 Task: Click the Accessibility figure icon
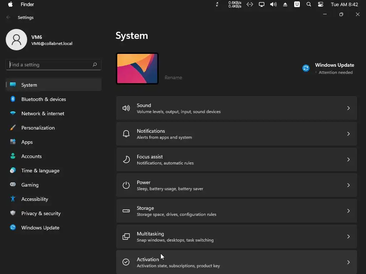pyautogui.click(x=13, y=199)
